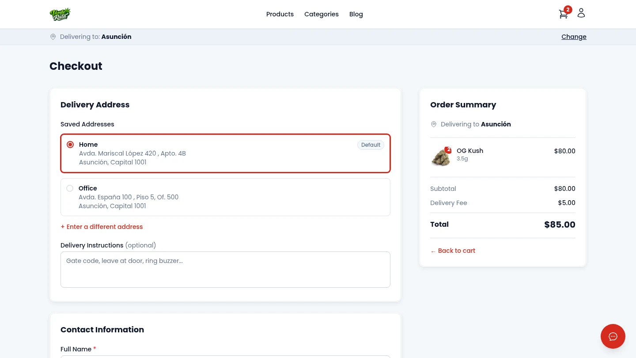Screen dimensions: 636x358
Task: Click Change delivery location link
Action: (573, 37)
